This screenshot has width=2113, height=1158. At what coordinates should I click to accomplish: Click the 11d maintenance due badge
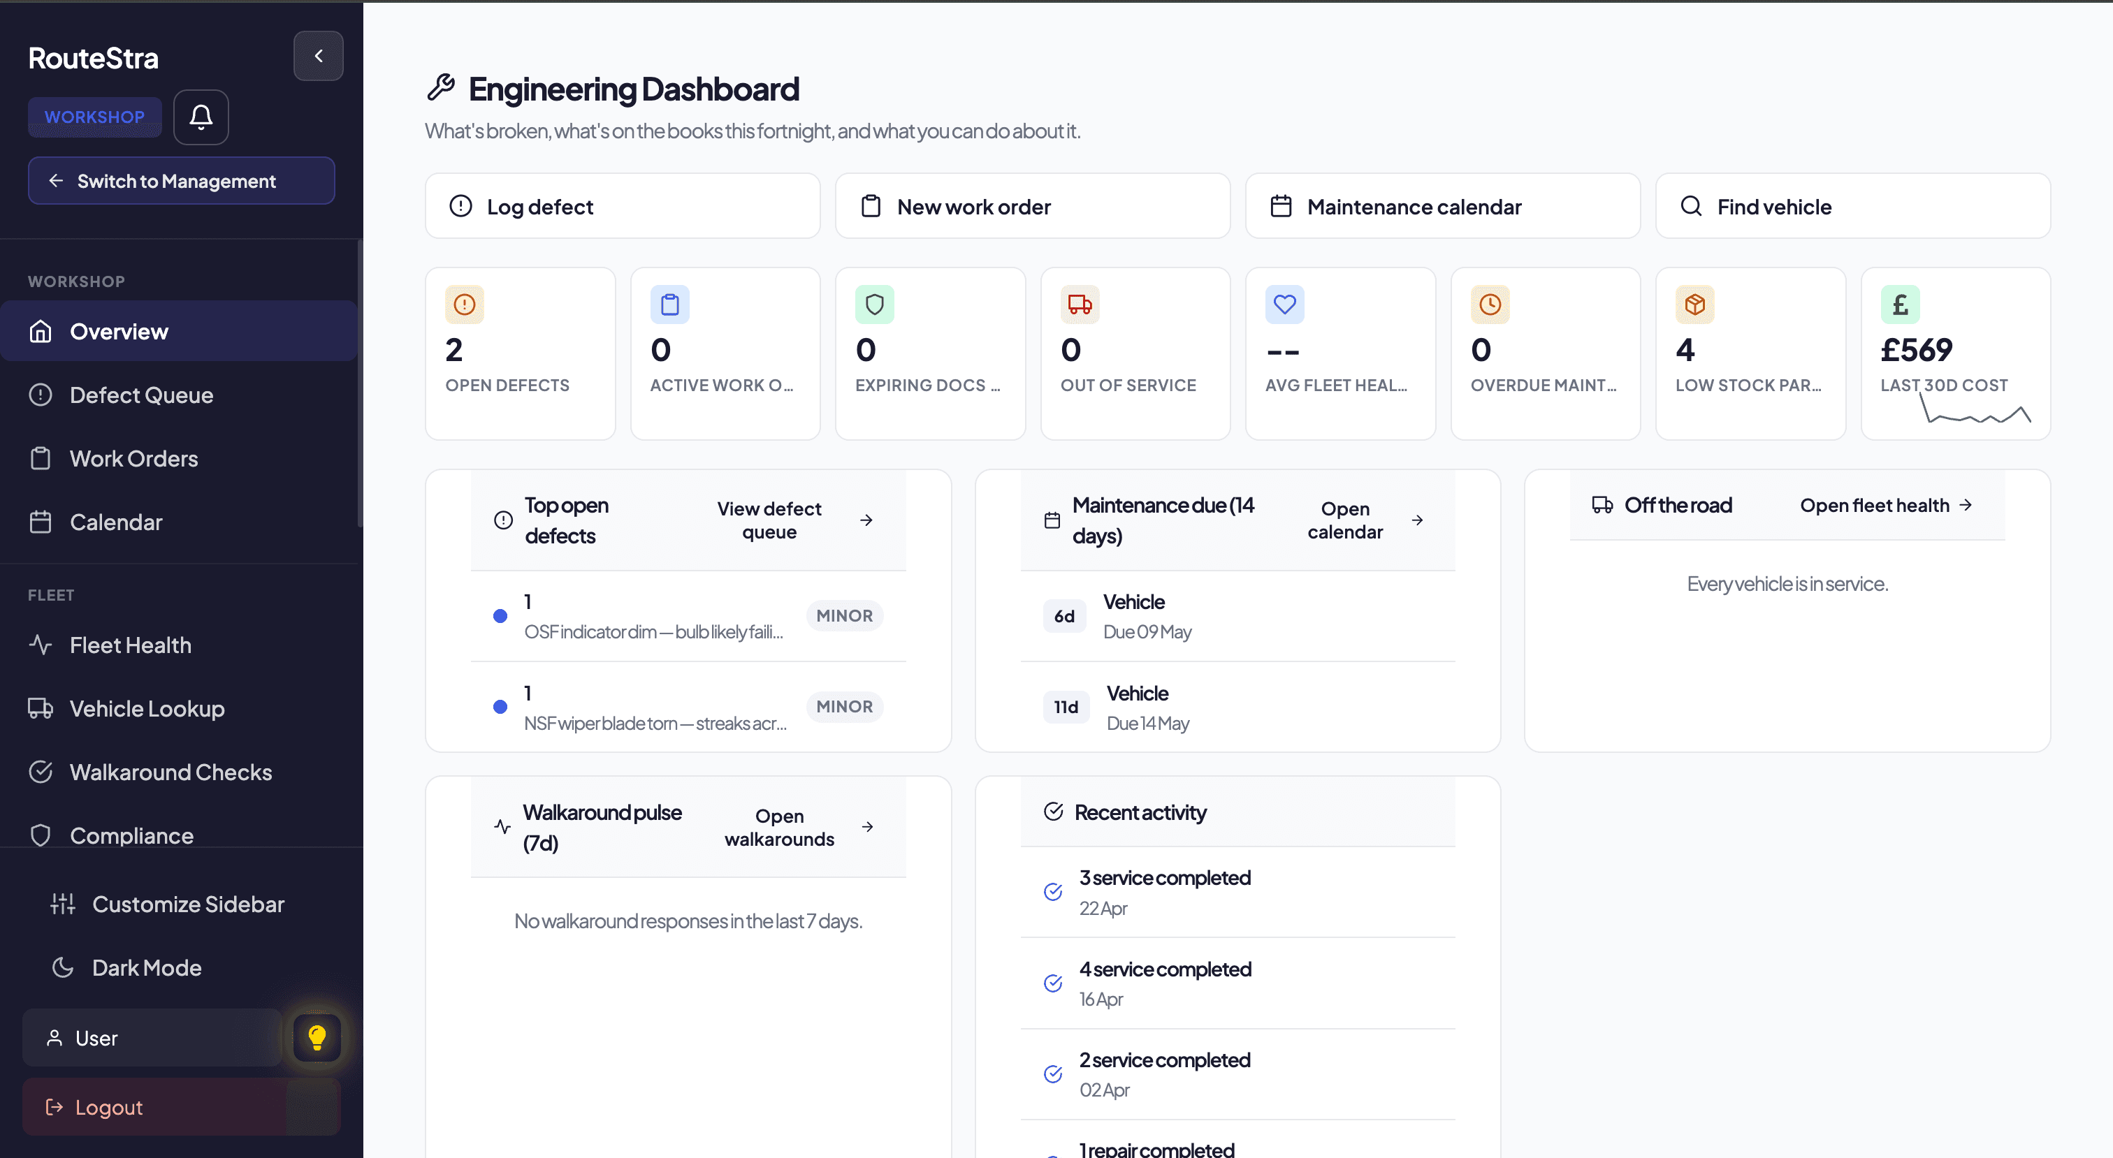[1066, 707]
